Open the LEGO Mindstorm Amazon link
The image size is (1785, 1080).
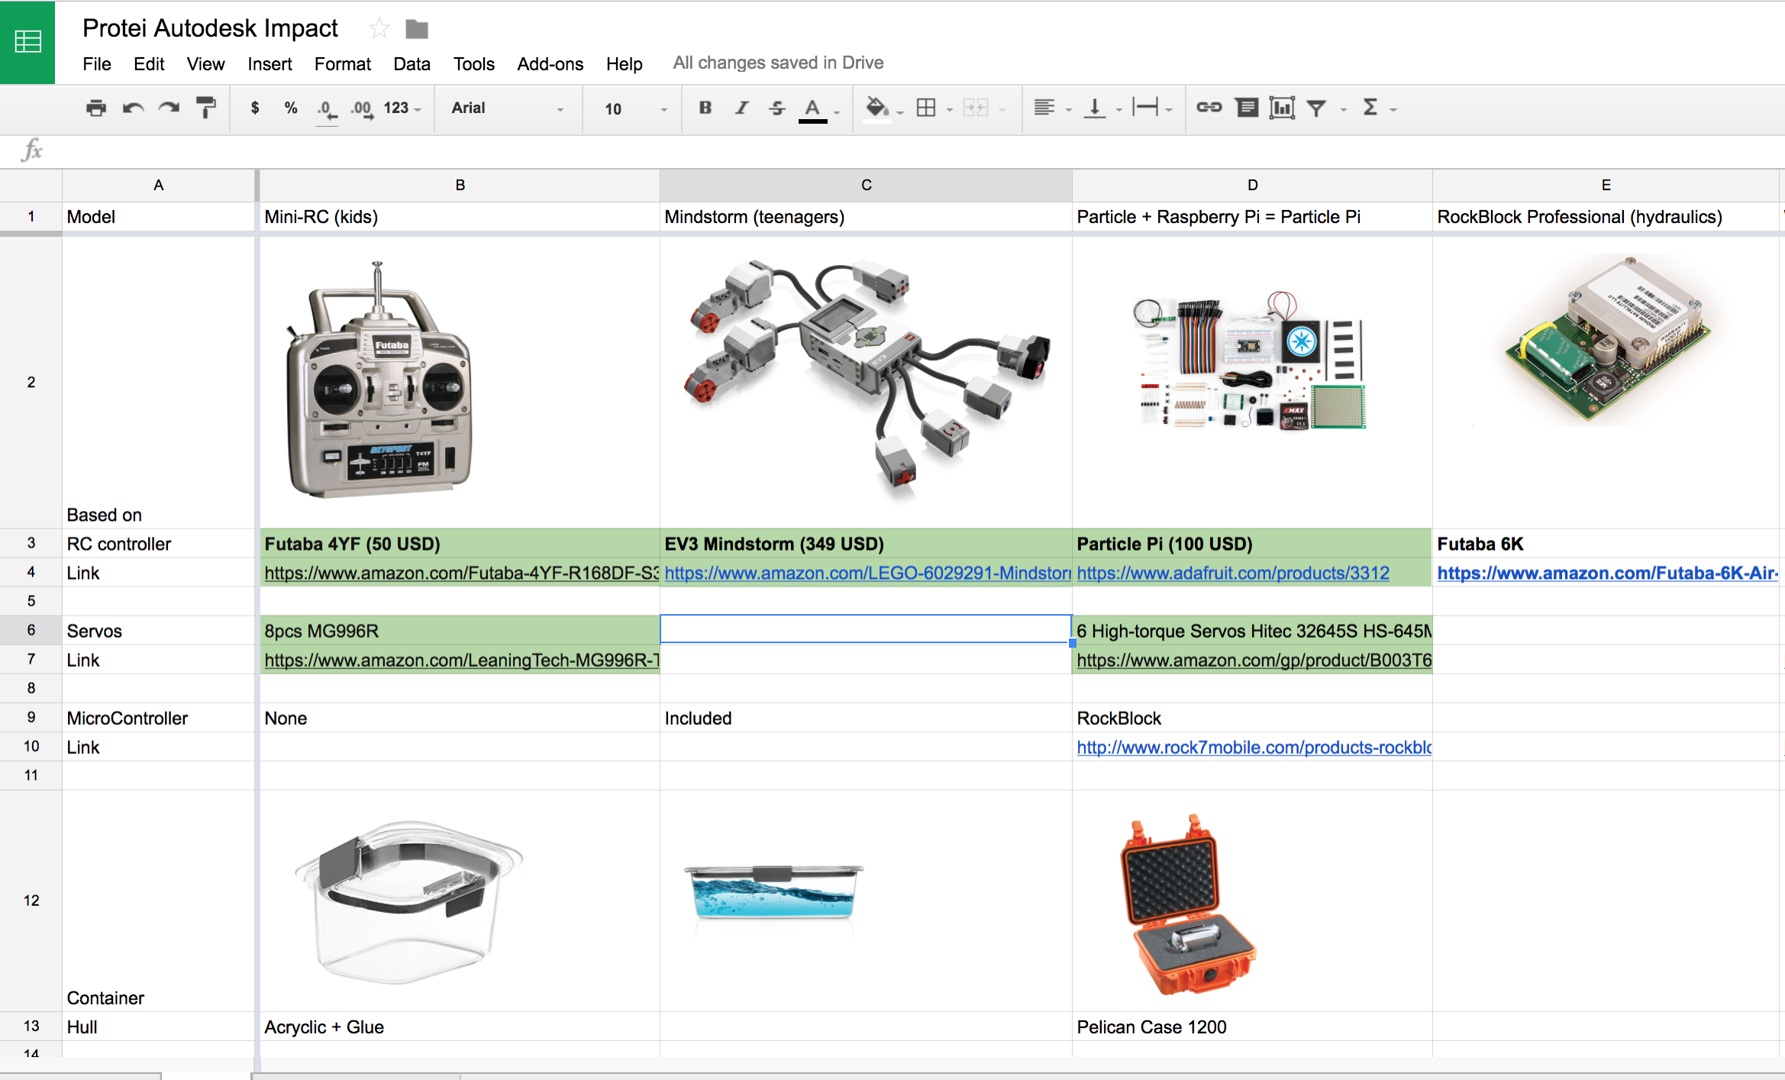(867, 573)
